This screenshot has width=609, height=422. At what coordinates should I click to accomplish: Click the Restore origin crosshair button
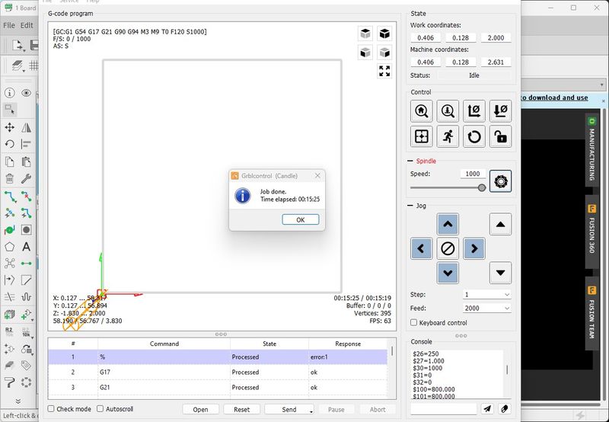click(422, 136)
